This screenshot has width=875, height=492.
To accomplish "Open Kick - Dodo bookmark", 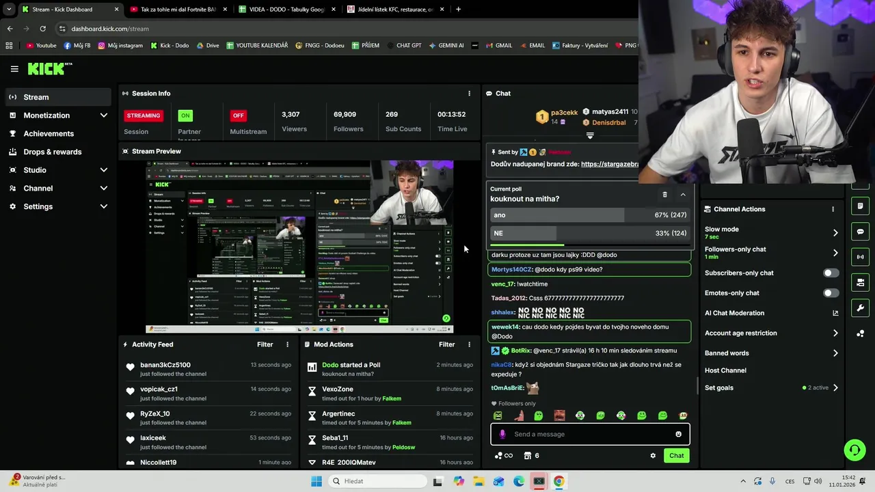I will [x=168, y=46].
